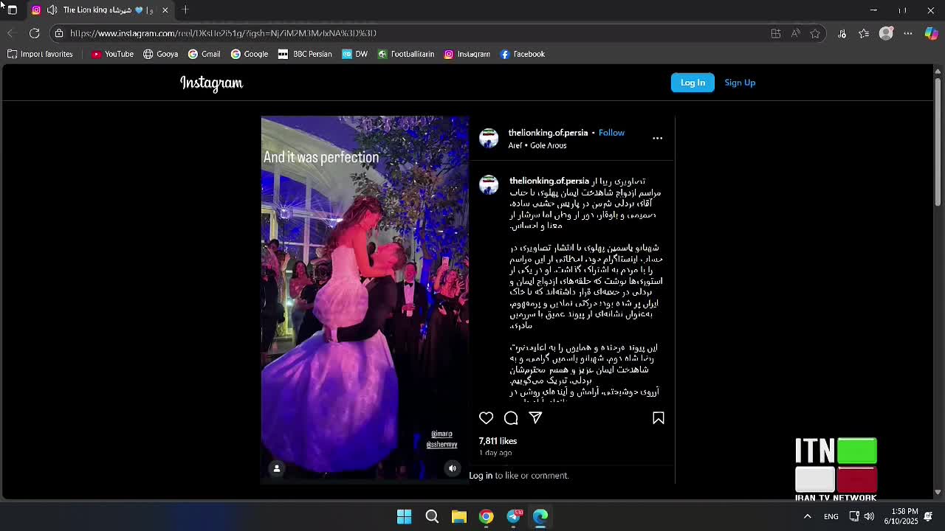Open the caption author's username link

(x=549, y=181)
